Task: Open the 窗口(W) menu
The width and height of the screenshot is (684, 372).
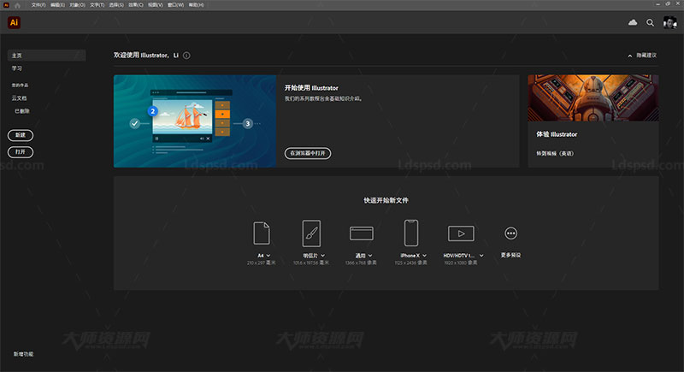Action: pos(176,5)
